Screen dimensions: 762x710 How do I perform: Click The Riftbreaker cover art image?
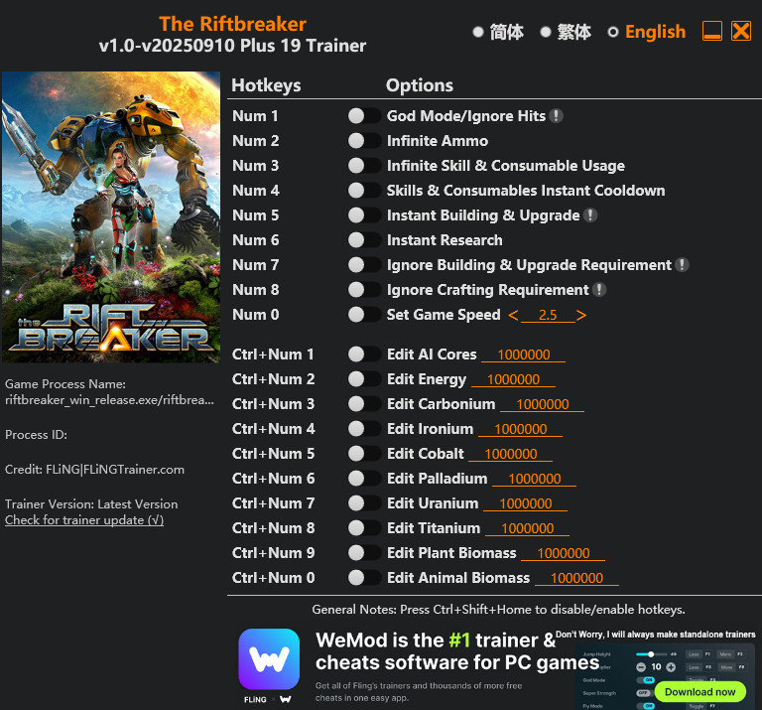pos(111,216)
